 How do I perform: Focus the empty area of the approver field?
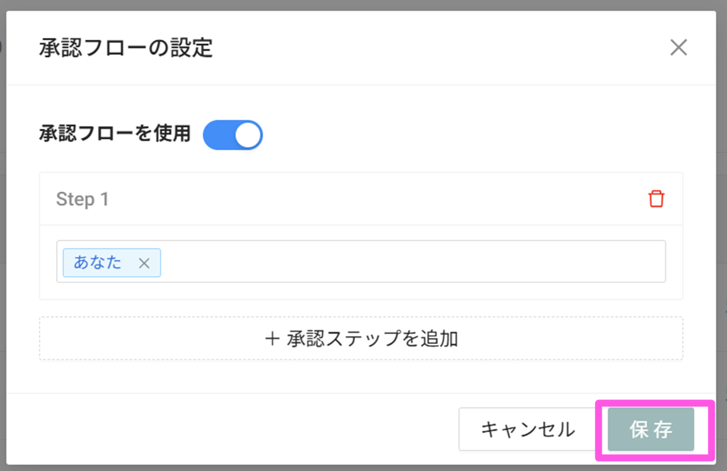pos(408,262)
